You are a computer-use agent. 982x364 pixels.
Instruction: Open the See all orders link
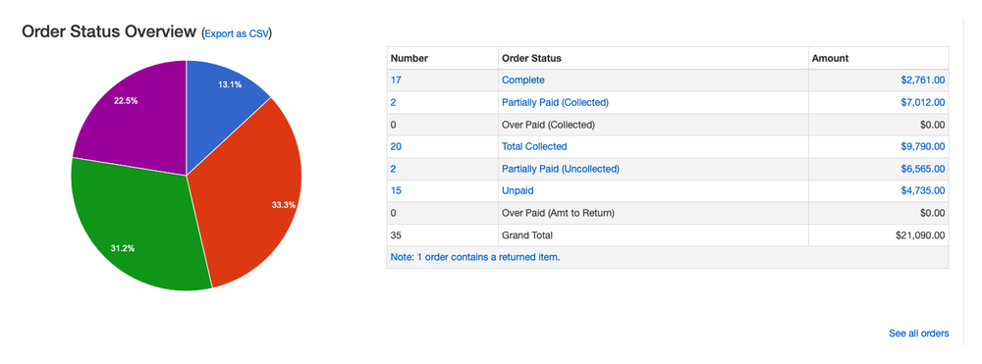pos(918,334)
